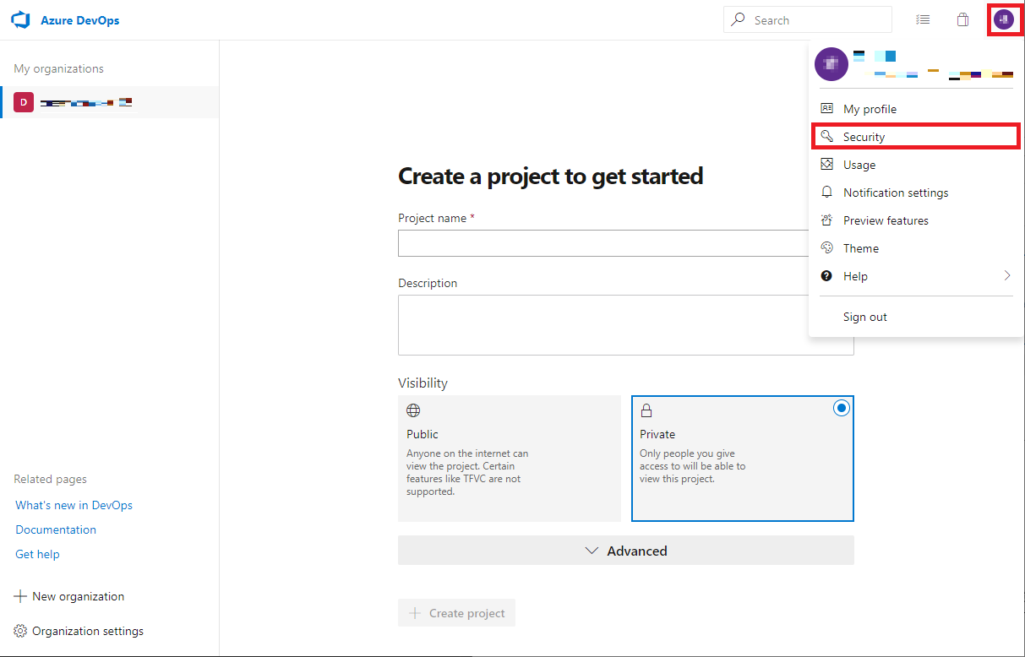This screenshot has width=1025, height=657.
Task: Open the work items list icon
Action: click(923, 19)
